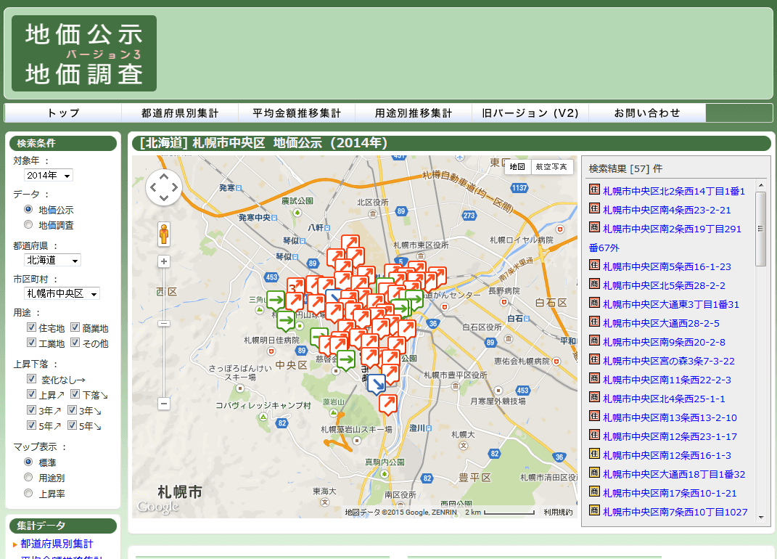Image resolution: width=777 pixels, height=559 pixels.
Task: Toggle the 5年↘ checkbox
Action: [73, 425]
